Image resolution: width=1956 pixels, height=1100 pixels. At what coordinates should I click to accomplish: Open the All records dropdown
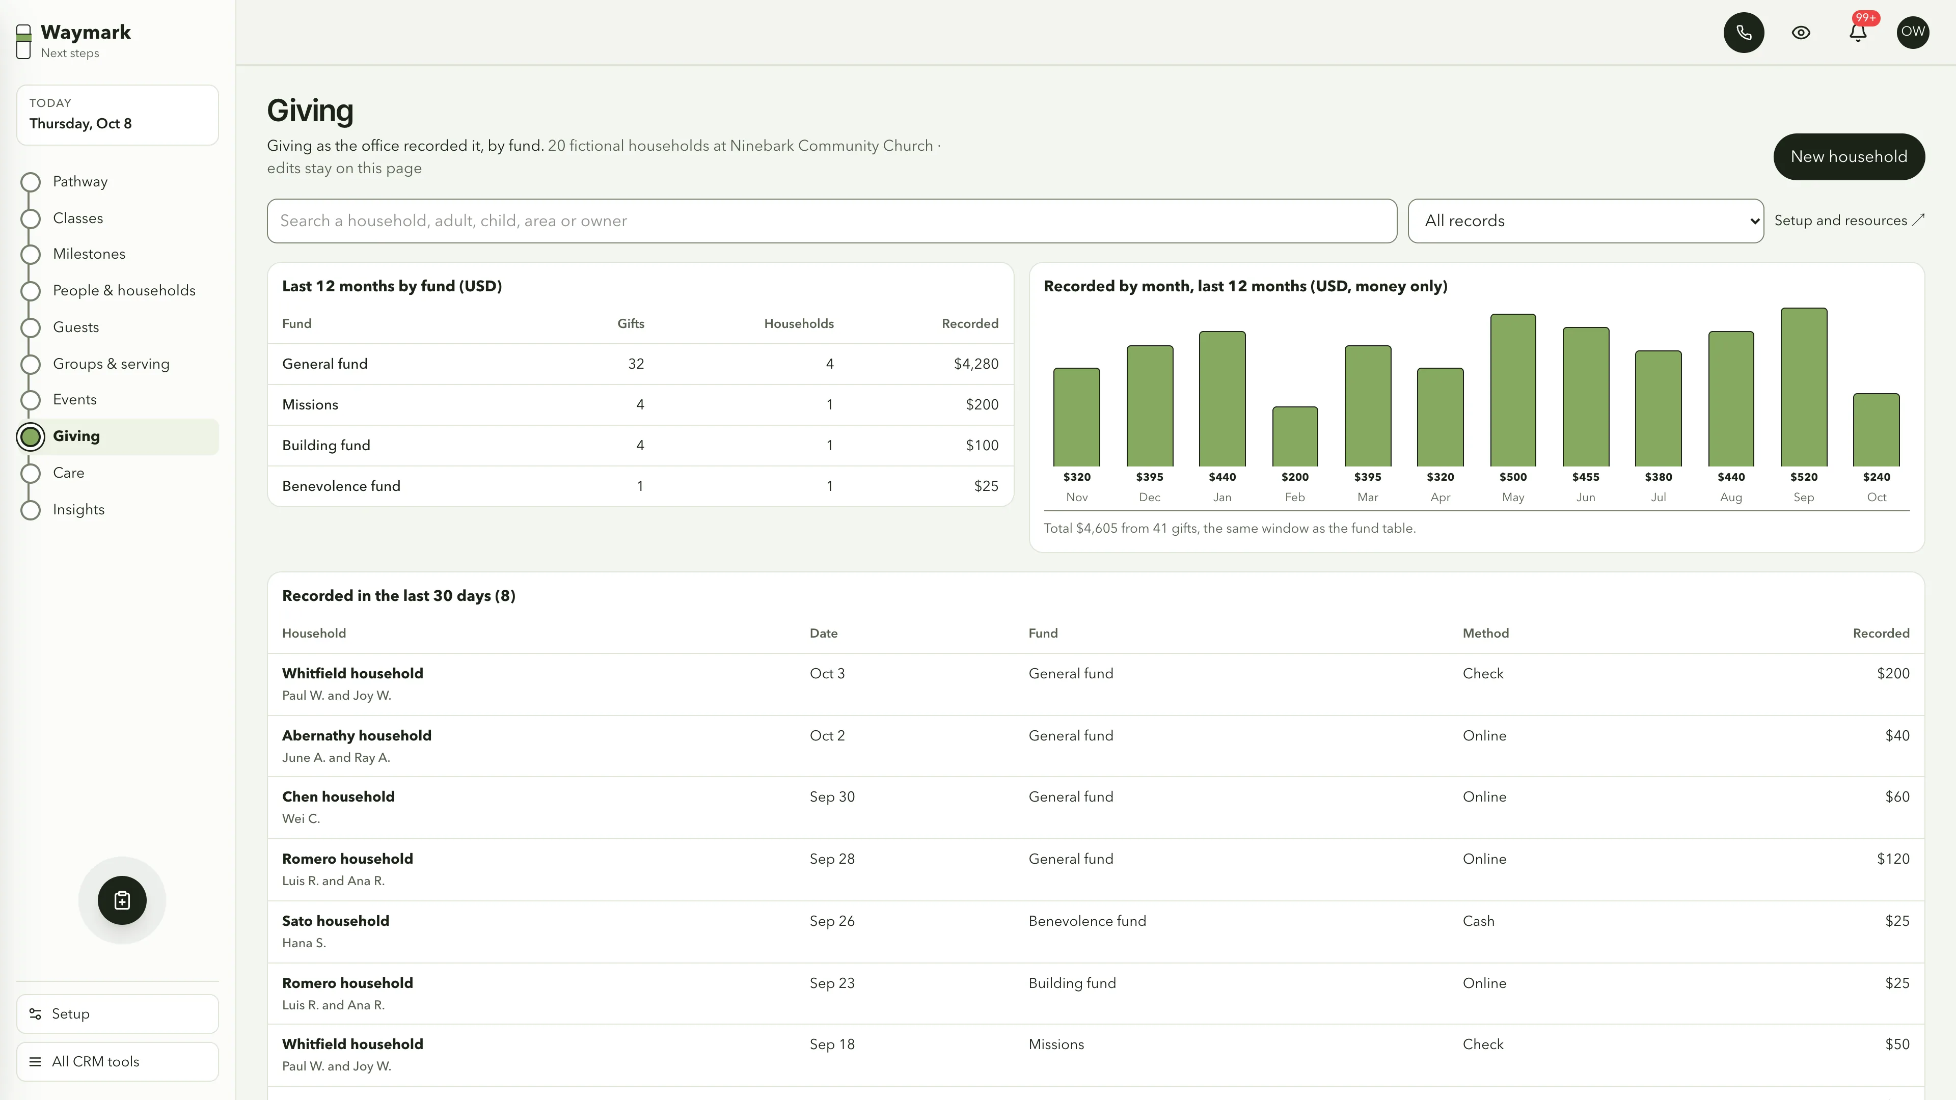point(1585,221)
